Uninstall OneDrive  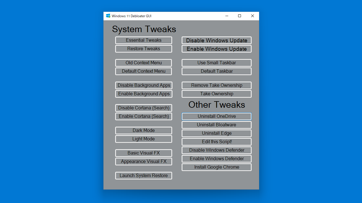[x=217, y=116]
